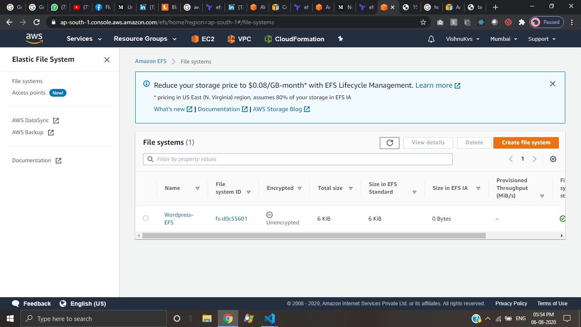The image size is (581, 327).
Task: Open the What's new link
Action: 173,109
